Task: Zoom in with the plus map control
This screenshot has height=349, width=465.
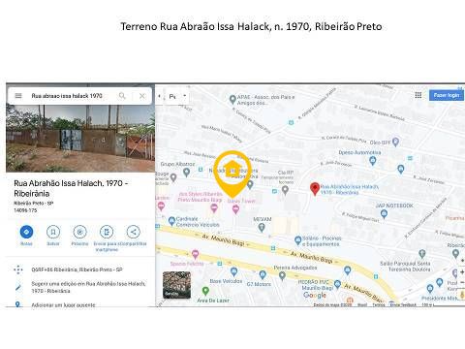Action: click(462, 272)
